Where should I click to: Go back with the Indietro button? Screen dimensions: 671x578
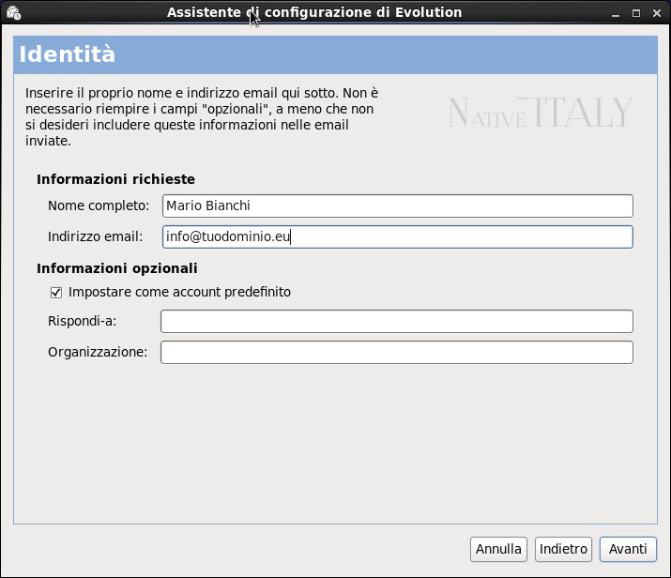[563, 549]
